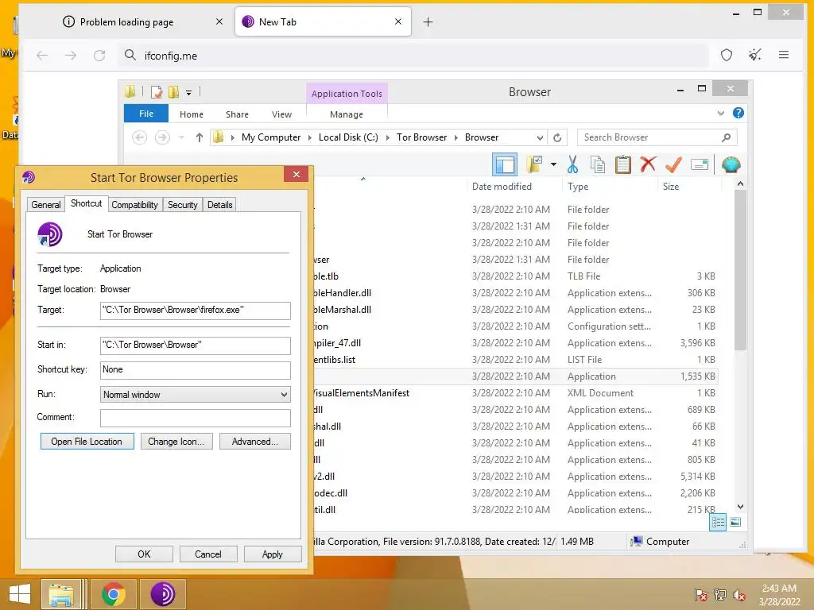Switch to large thumbnails view icon

coord(735,523)
